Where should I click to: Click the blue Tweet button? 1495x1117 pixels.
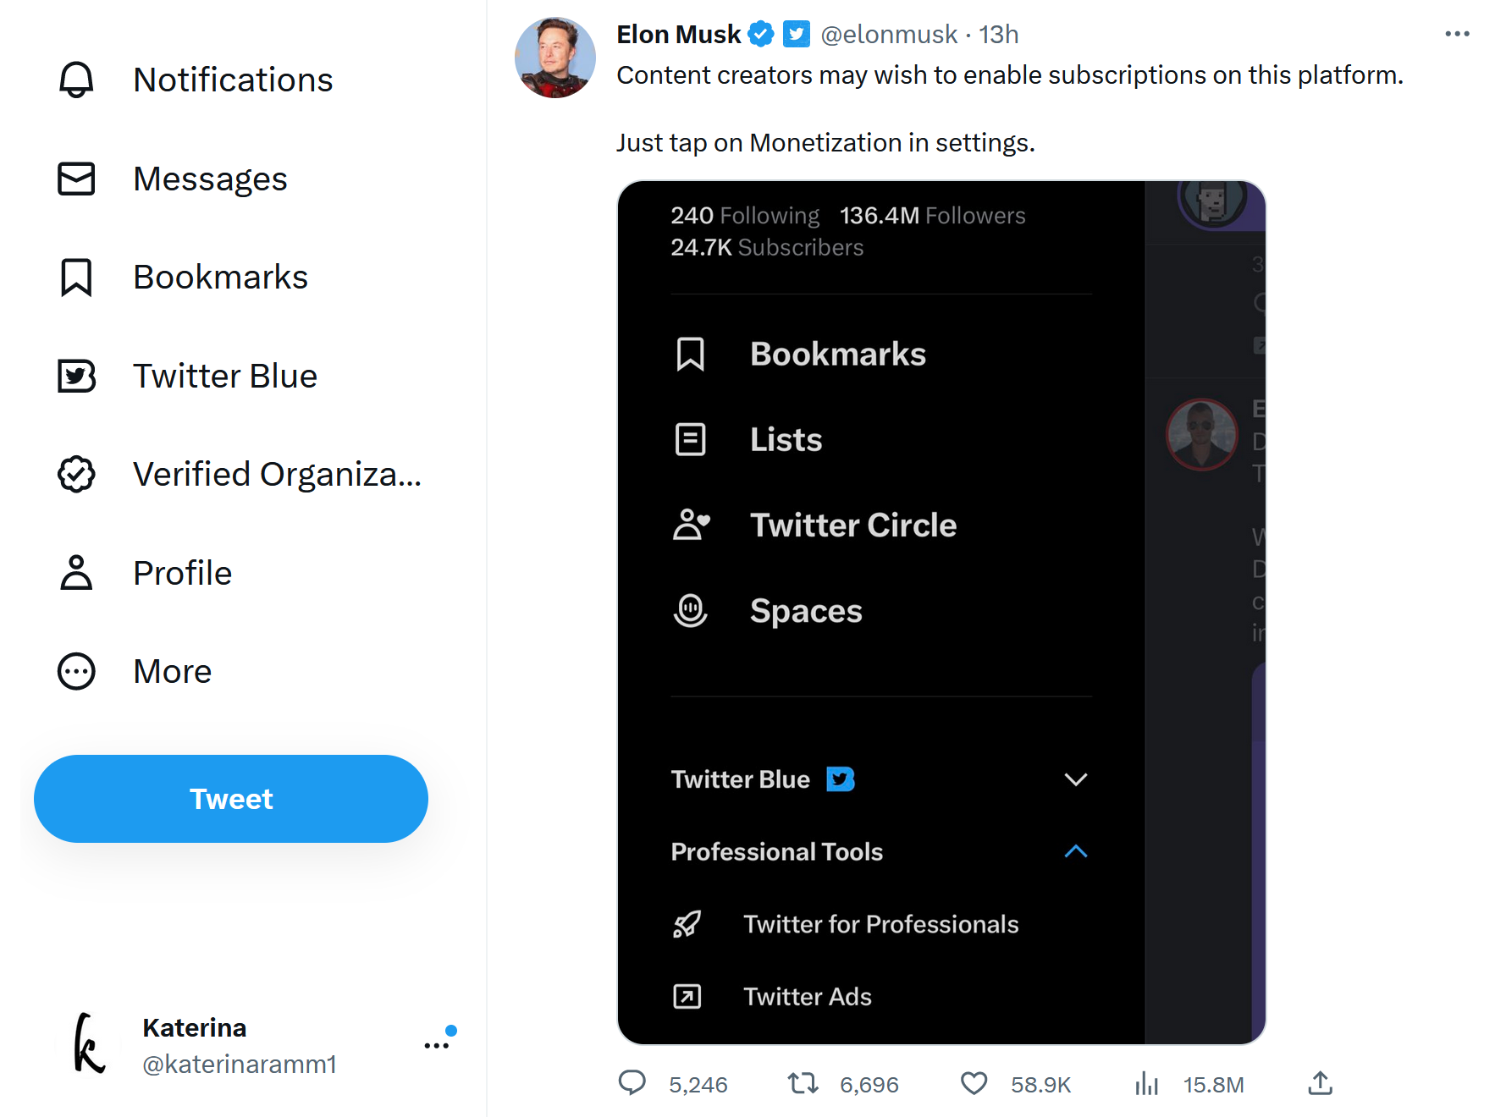click(x=231, y=799)
